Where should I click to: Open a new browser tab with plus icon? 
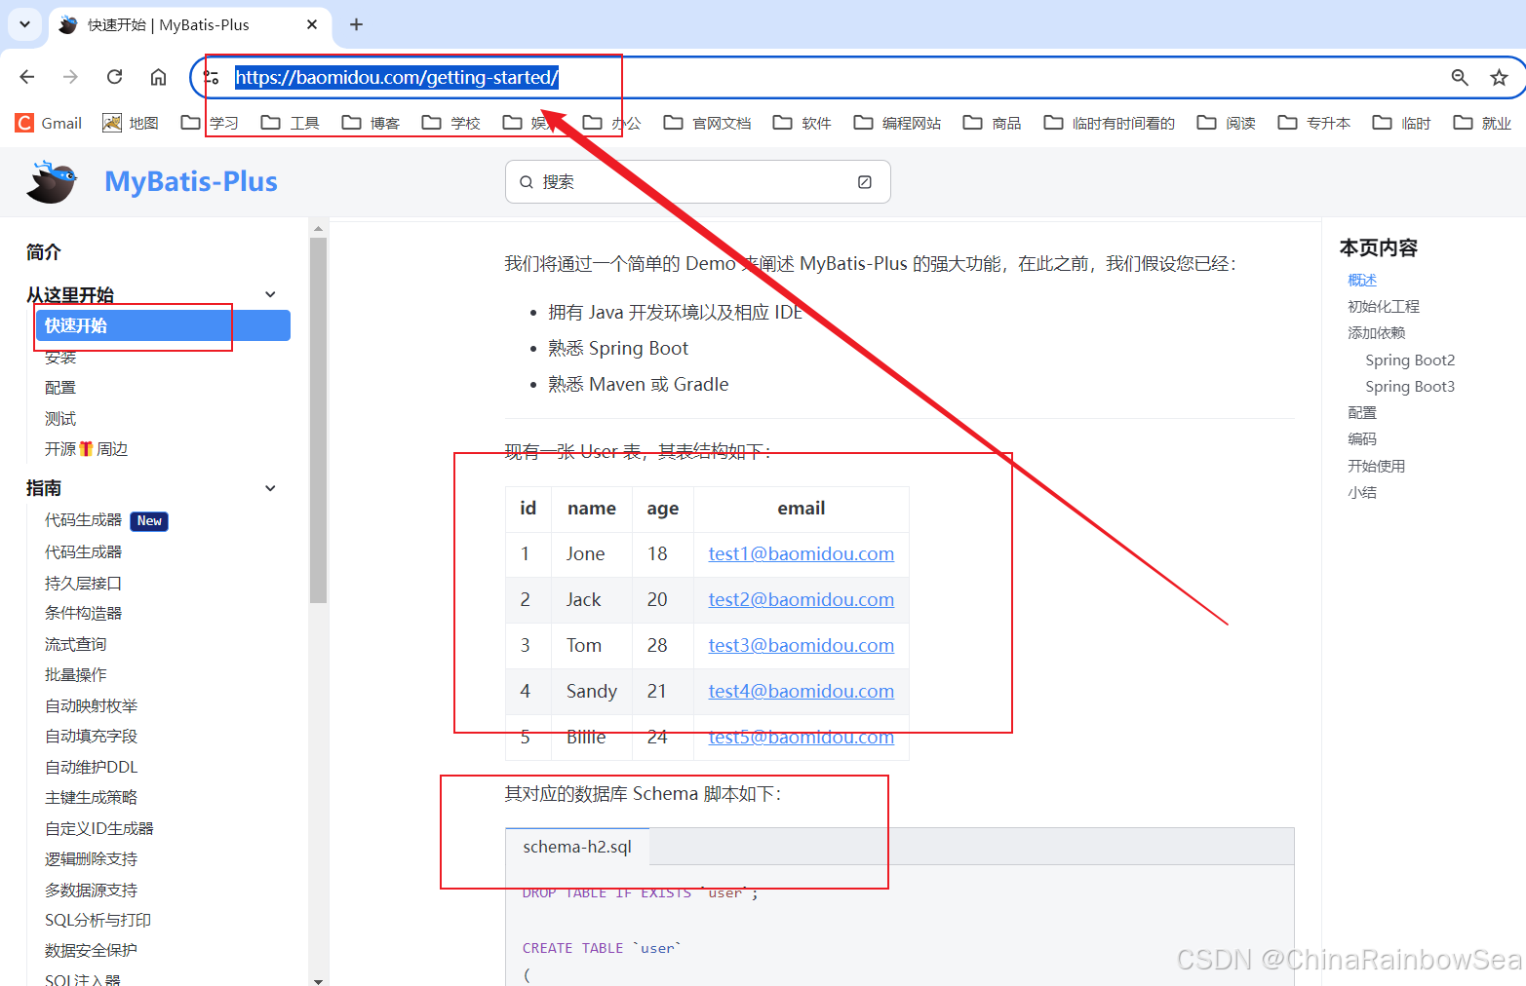tap(357, 24)
